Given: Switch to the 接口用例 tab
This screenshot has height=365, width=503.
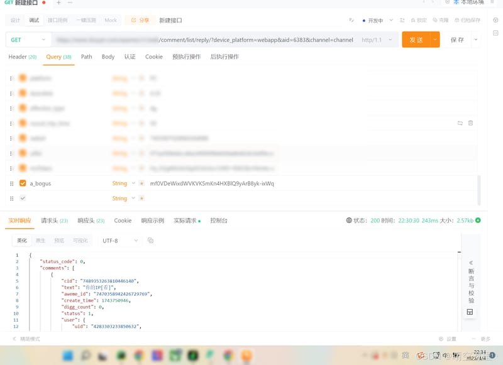Looking at the screenshot, I should [x=58, y=20].
